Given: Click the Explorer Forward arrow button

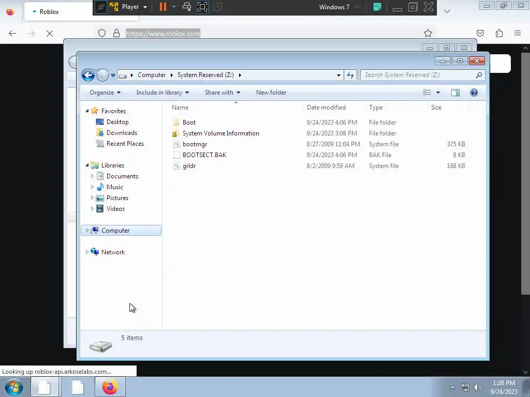Looking at the screenshot, I should click(102, 75).
